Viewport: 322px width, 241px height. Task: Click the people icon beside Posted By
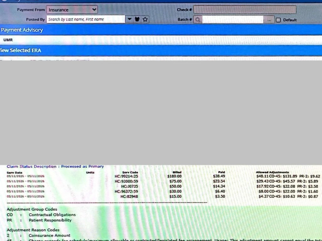137,19
